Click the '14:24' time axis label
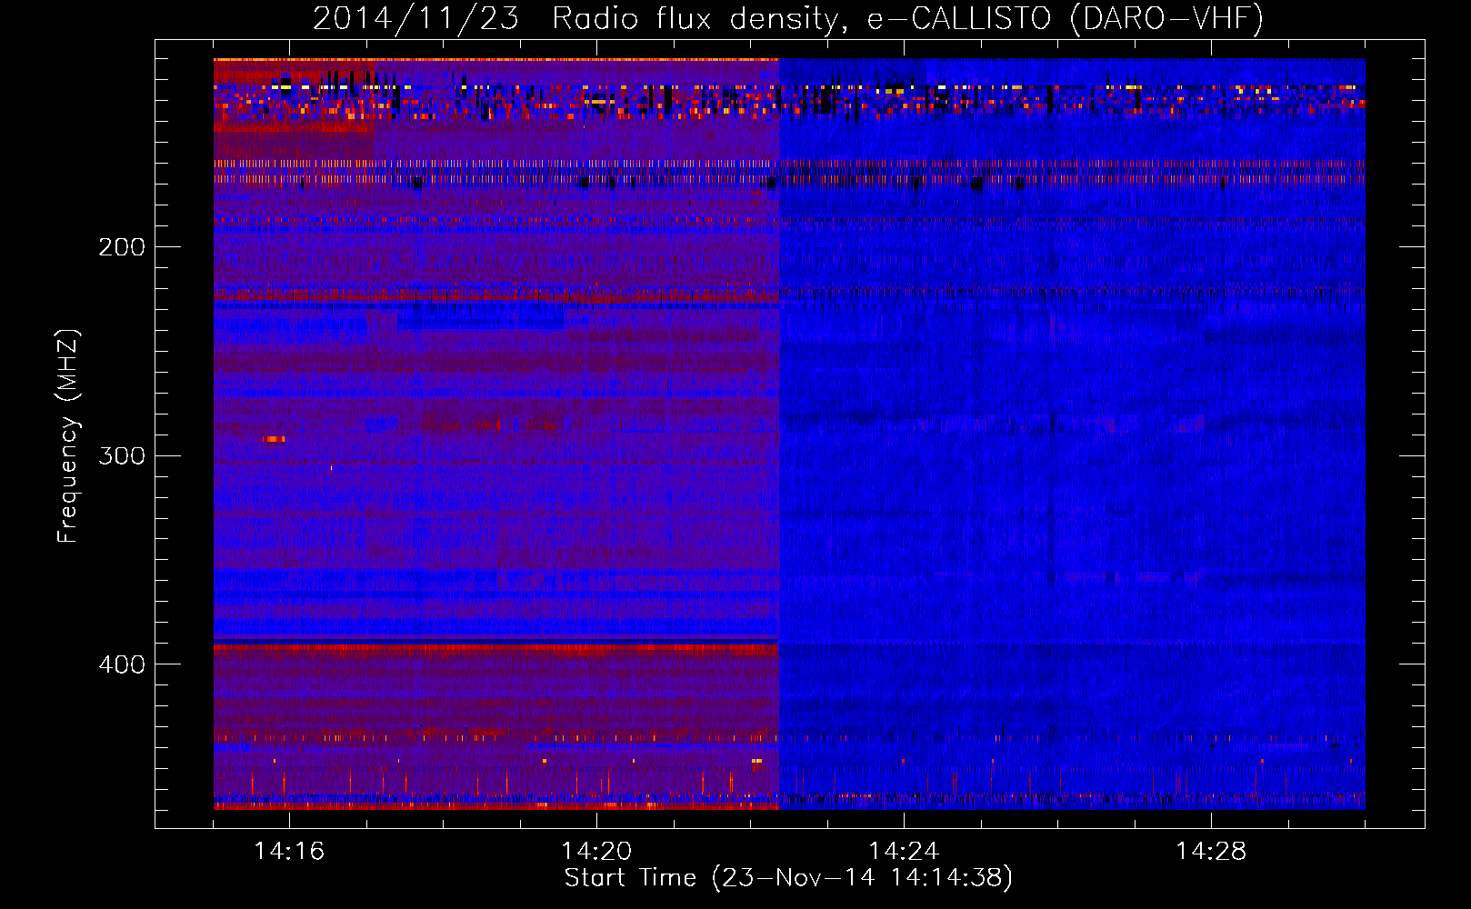The image size is (1471, 909). 904,852
